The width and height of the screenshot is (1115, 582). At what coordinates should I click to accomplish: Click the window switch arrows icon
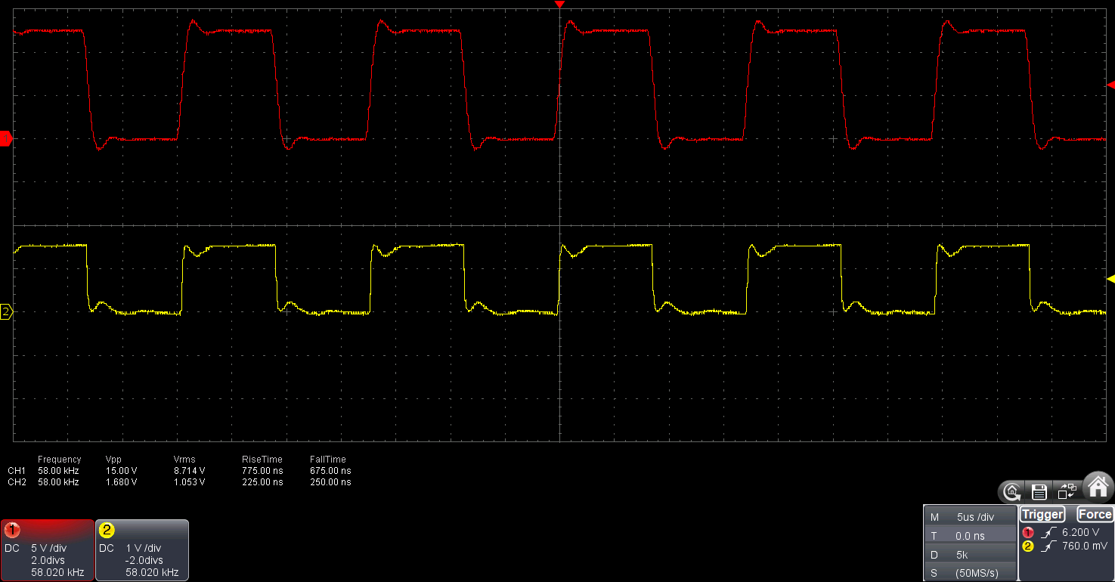click(x=1067, y=492)
